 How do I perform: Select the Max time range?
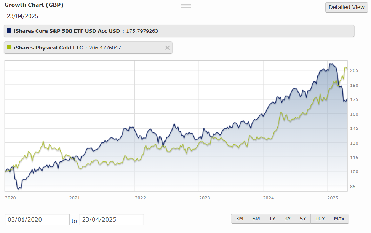(x=339, y=219)
